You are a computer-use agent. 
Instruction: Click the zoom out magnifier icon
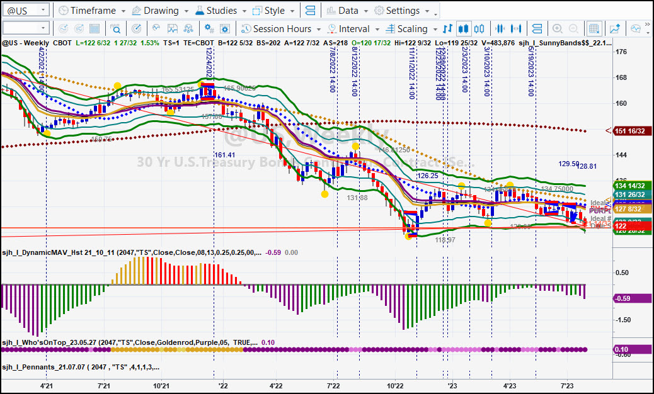click(x=573, y=29)
